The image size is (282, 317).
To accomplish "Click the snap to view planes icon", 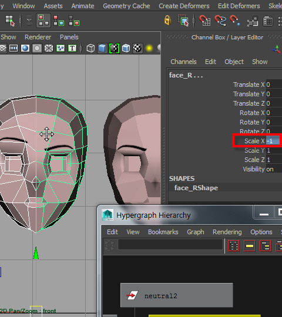I will (253, 21).
